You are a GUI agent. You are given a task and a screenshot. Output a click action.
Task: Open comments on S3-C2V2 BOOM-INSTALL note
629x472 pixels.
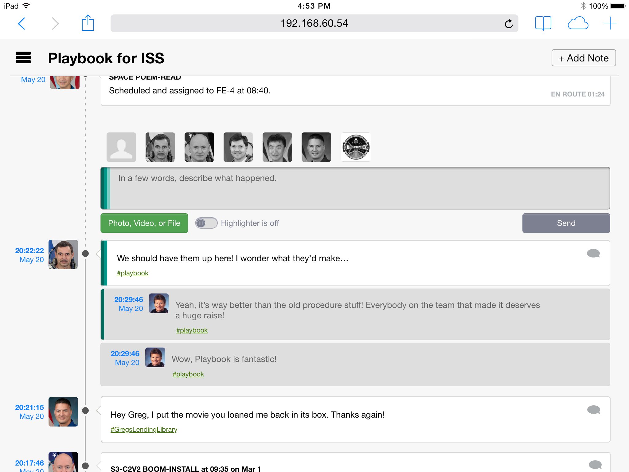[595, 465]
